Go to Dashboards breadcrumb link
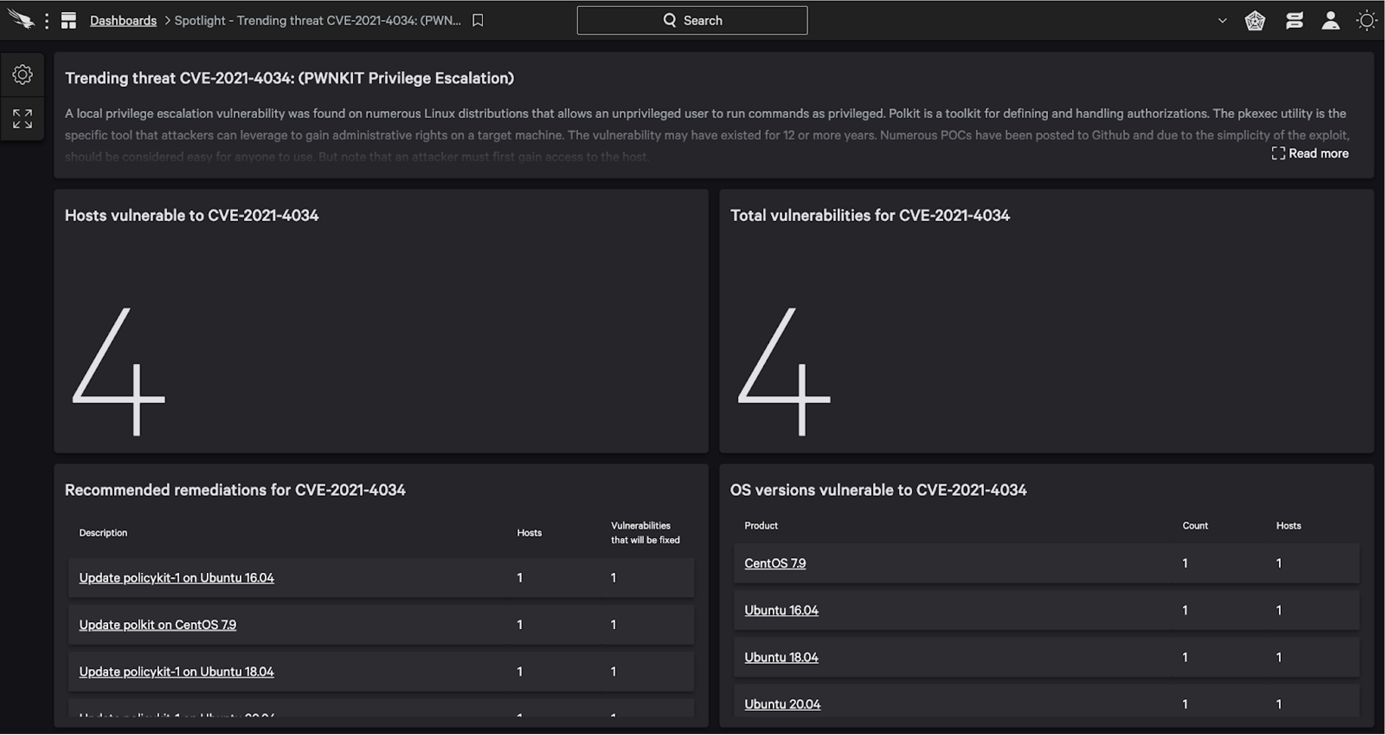This screenshot has height=735, width=1385. 123,20
